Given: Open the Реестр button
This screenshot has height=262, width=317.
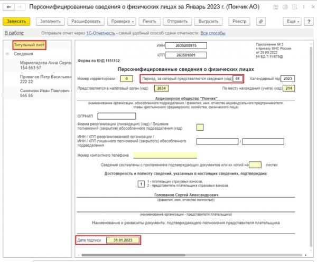Looking at the screenshot, I should tap(239, 22).
